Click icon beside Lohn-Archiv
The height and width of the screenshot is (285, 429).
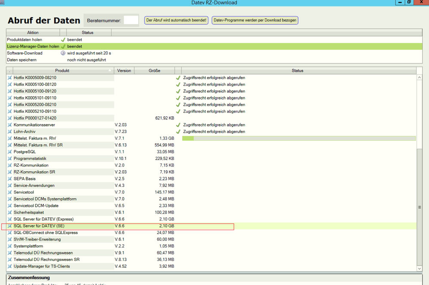[x=9, y=132]
